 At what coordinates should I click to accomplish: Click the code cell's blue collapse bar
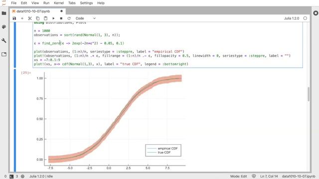[x=15, y=45]
